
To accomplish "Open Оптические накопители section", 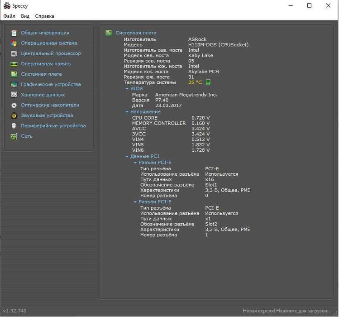I will [x=50, y=105].
